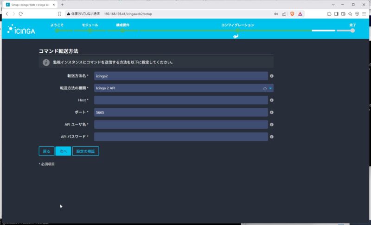
Task: Click 次へ button
Action: (63, 151)
